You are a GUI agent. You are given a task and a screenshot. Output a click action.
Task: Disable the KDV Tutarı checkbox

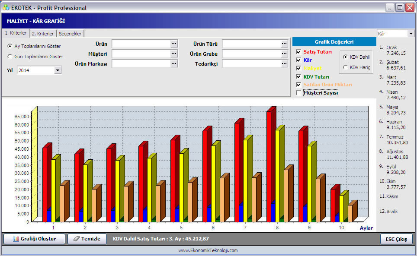click(298, 77)
